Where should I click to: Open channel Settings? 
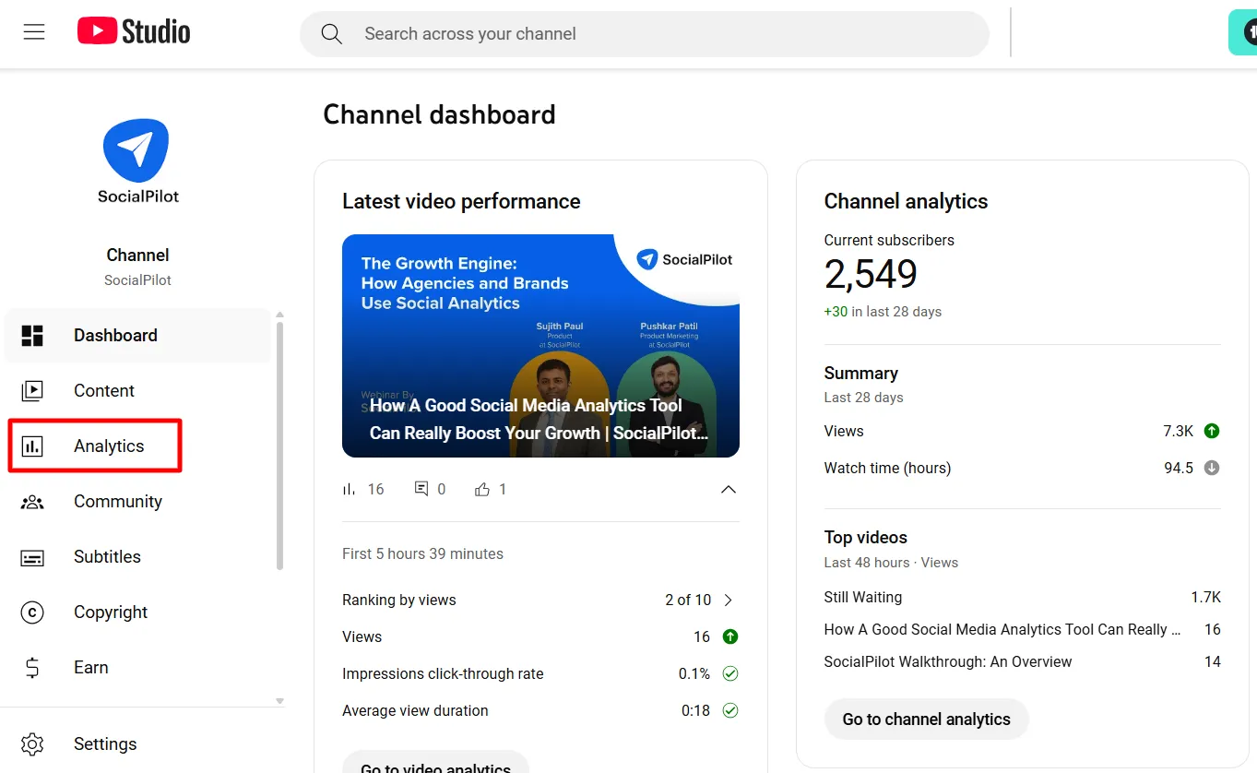(x=104, y=743)
